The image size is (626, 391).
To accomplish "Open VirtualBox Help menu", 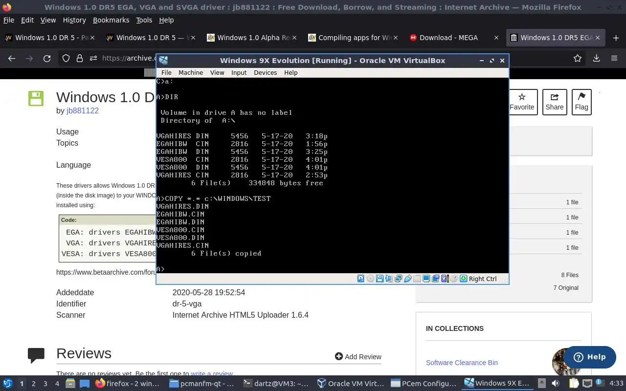I will (291, 72).
